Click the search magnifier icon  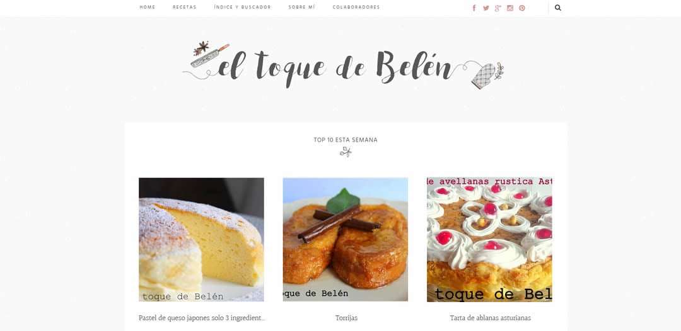[x=558, y=8]
